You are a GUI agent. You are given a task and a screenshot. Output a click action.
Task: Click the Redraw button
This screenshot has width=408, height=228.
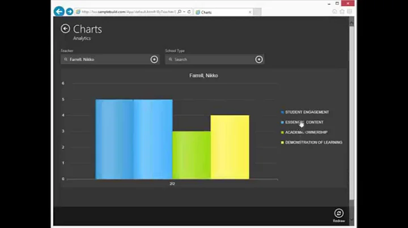pos(339,216)
